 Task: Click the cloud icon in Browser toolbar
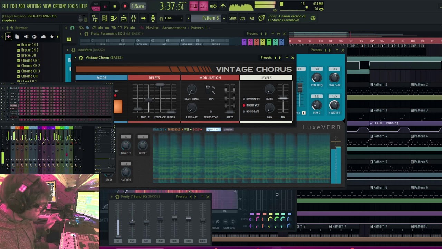(43, 36)
